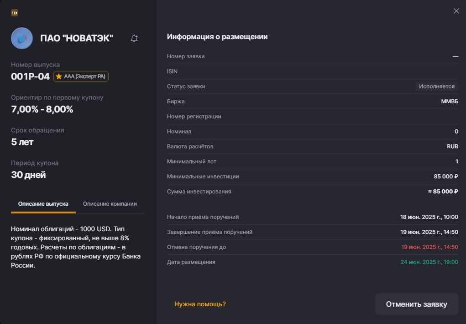466x324 pixels.
Task: Enable notifications with the bell icon
Action: point(134,39)
